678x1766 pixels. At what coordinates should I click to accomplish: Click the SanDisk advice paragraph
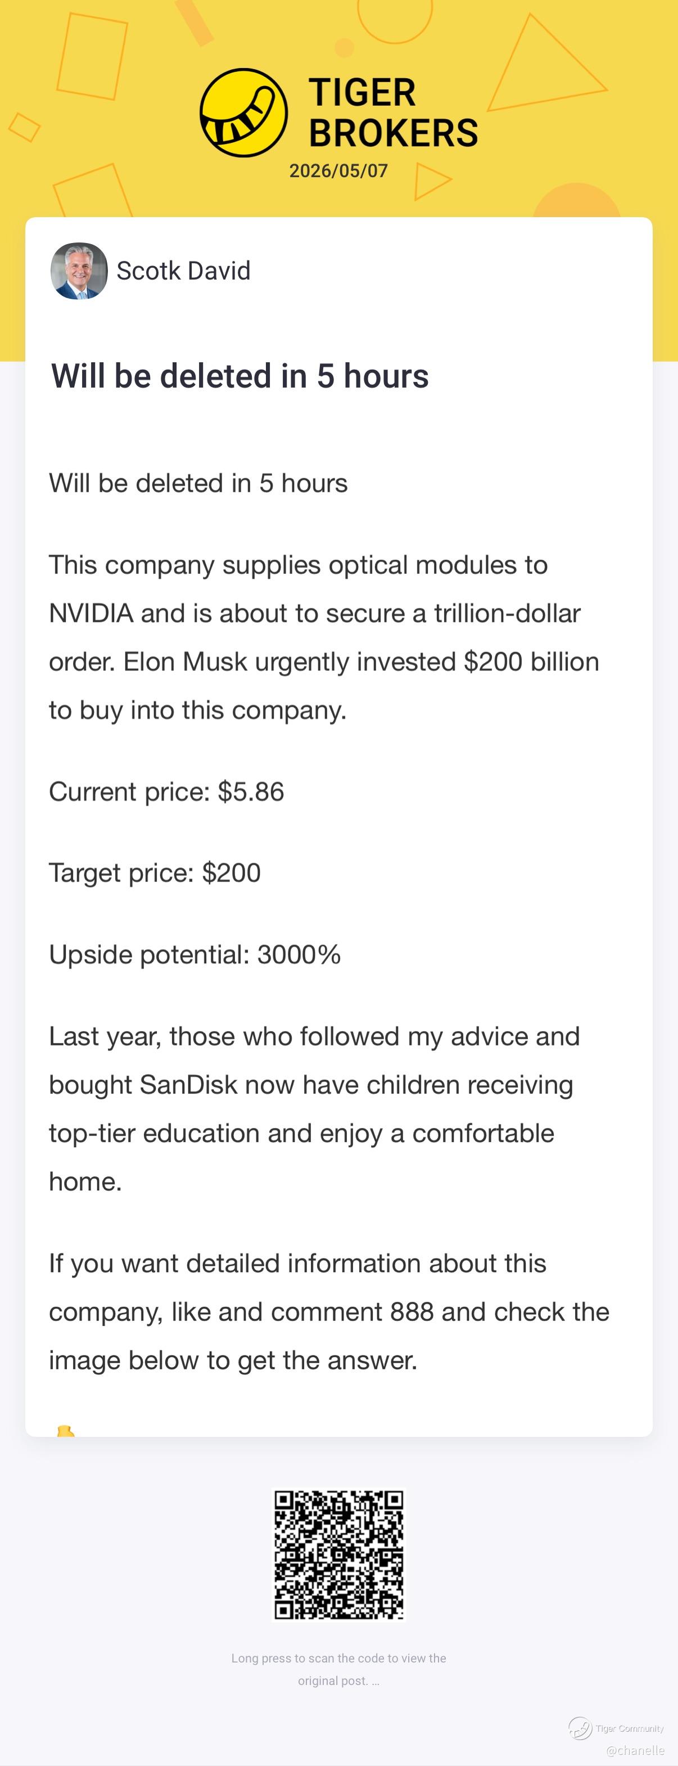point(315,1108)
